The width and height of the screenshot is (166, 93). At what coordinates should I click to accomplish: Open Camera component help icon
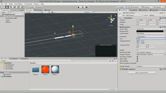pyautogui.click(x=161, y=27)
